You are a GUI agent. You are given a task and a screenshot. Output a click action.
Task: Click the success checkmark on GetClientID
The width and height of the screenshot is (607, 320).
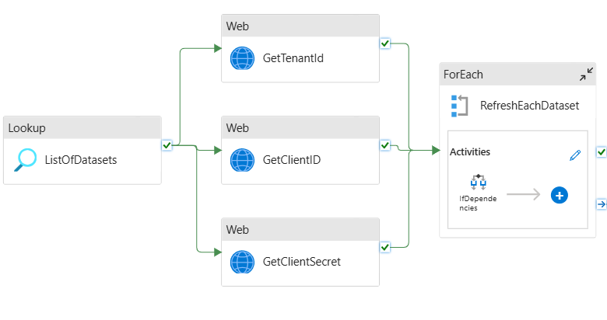tap(384, 144)
